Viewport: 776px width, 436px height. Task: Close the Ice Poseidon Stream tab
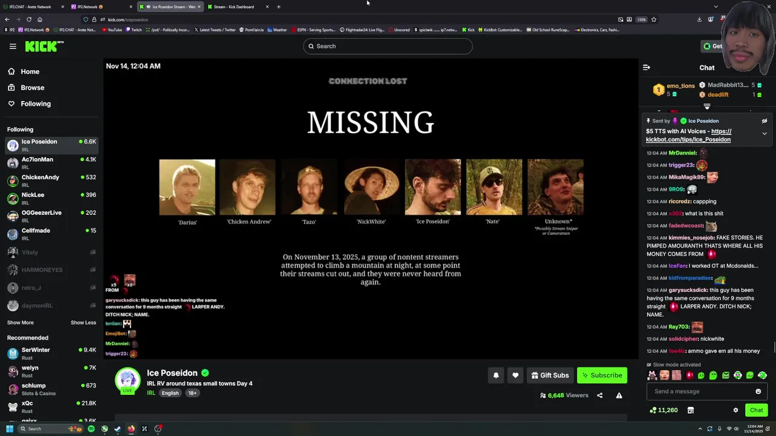[199, 7]
